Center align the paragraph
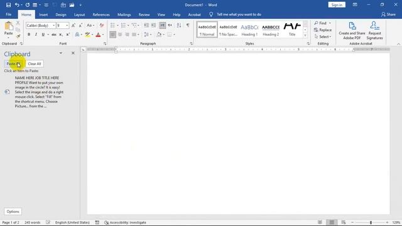This screenshot has height=226, width=402. point(120,35)
